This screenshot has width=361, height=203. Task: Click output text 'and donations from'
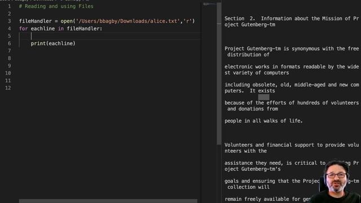(253, 109)
